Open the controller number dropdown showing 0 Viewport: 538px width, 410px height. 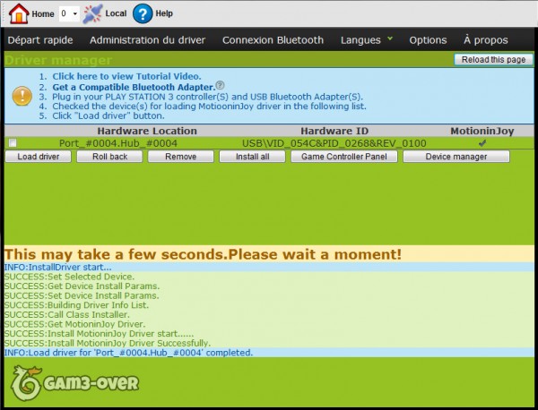68,14
